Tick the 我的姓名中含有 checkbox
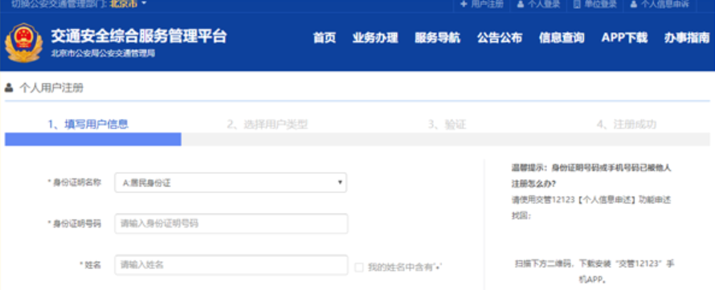This screenshot has height=290, width=715. tap(359, 268)
